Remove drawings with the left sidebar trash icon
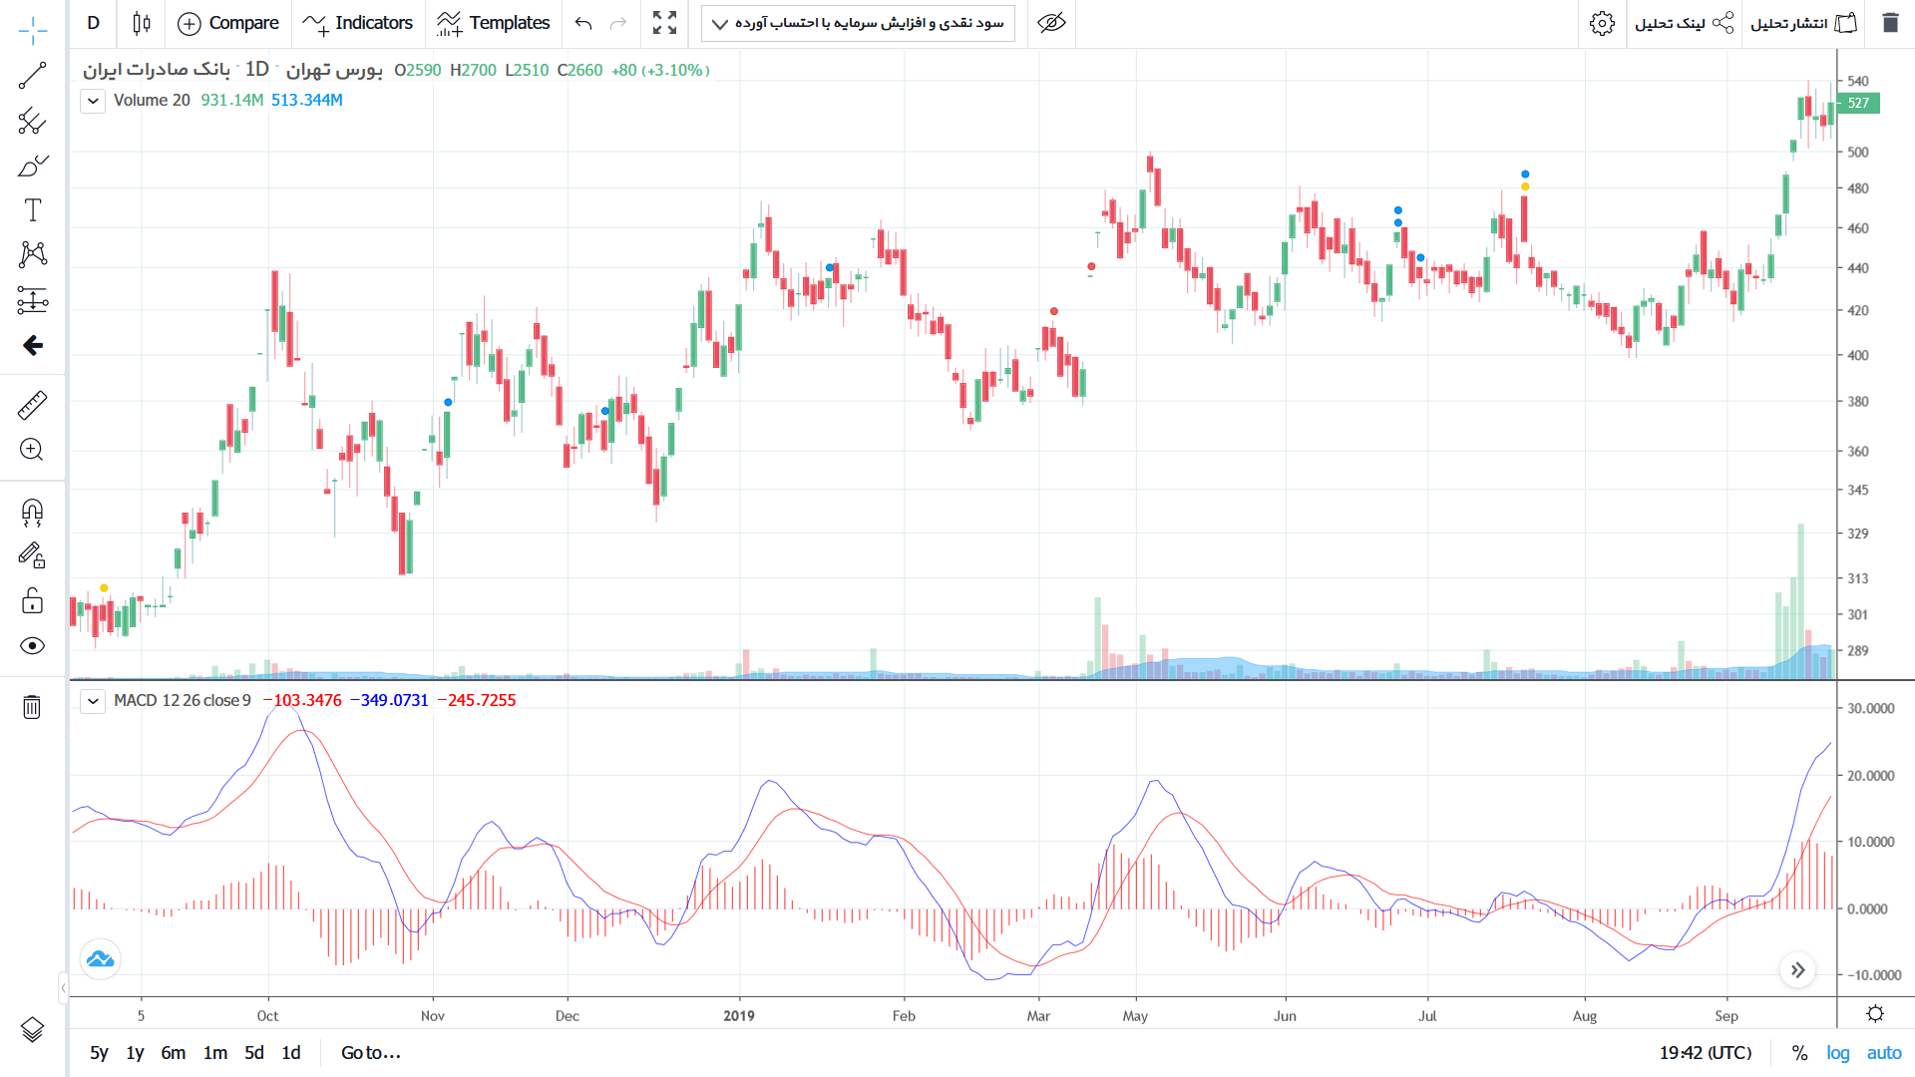1915x1077 pixels. (32, 707)
